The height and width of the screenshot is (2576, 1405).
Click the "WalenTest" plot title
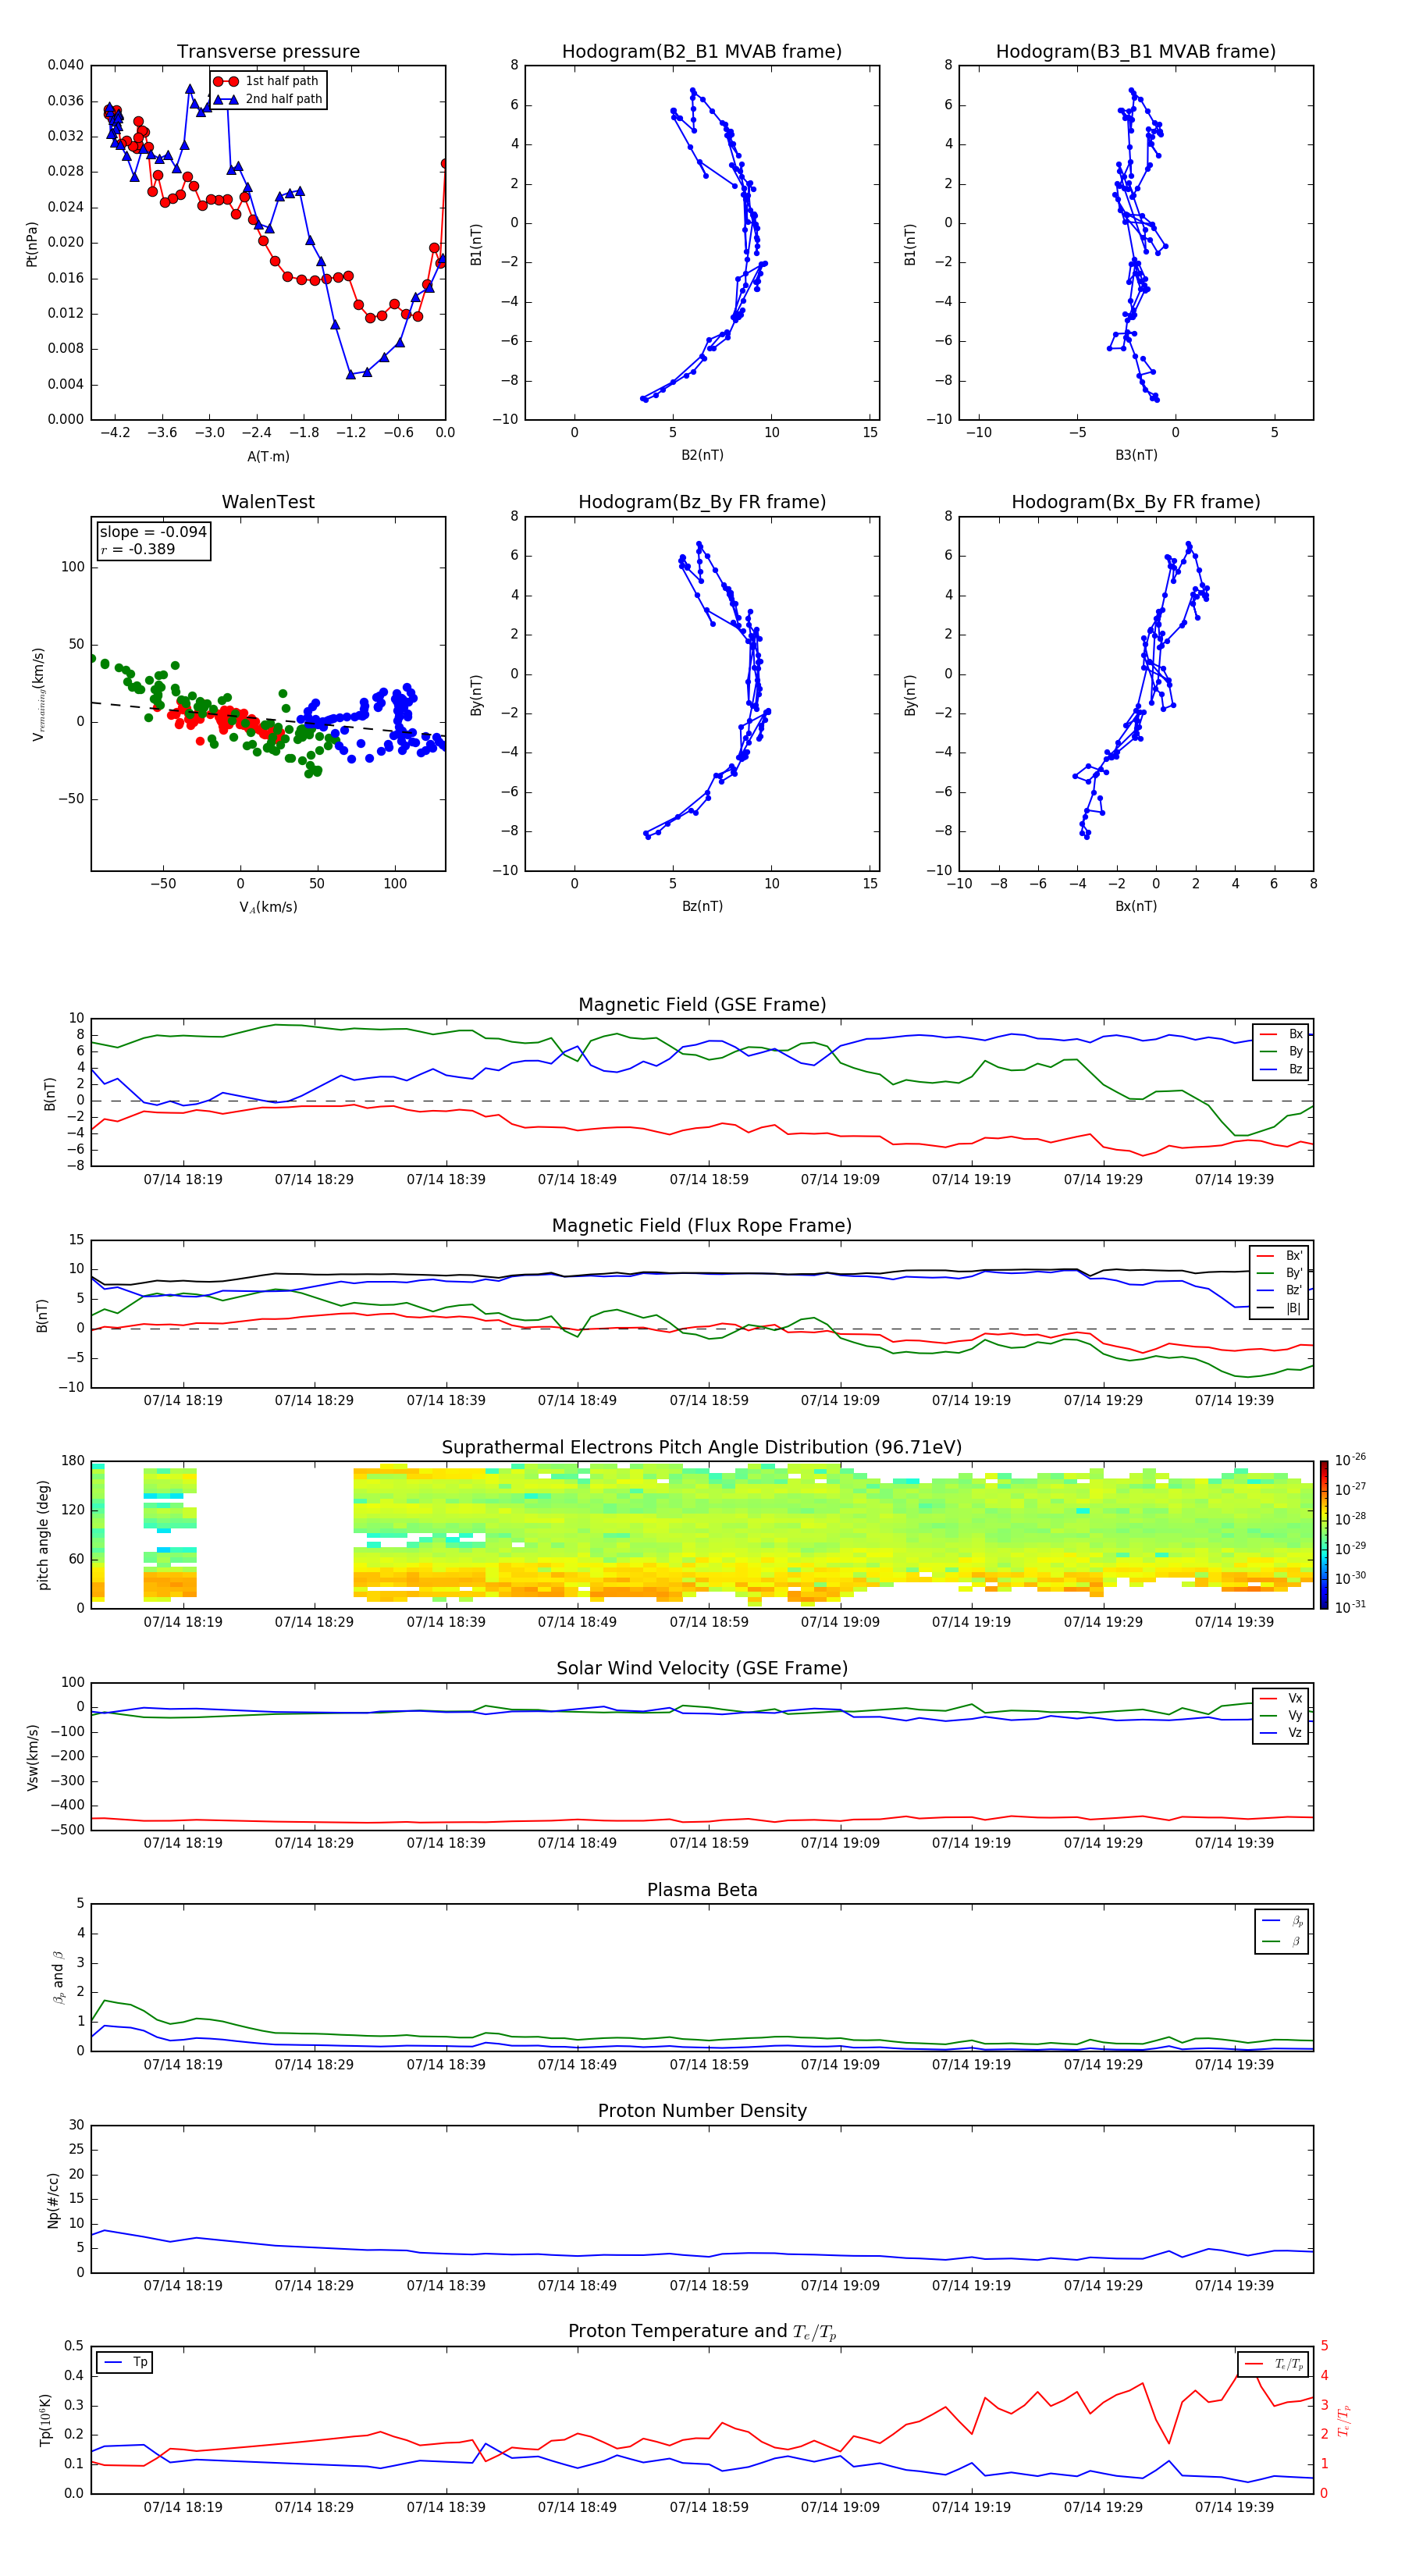[268, 502]
